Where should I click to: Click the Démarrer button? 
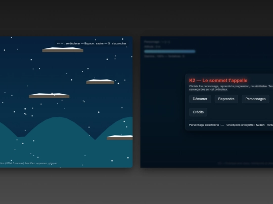coord(200,99)
